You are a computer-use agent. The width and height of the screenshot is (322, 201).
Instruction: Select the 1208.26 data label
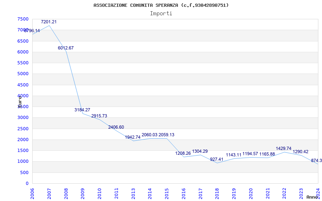[x=183, y=153]
